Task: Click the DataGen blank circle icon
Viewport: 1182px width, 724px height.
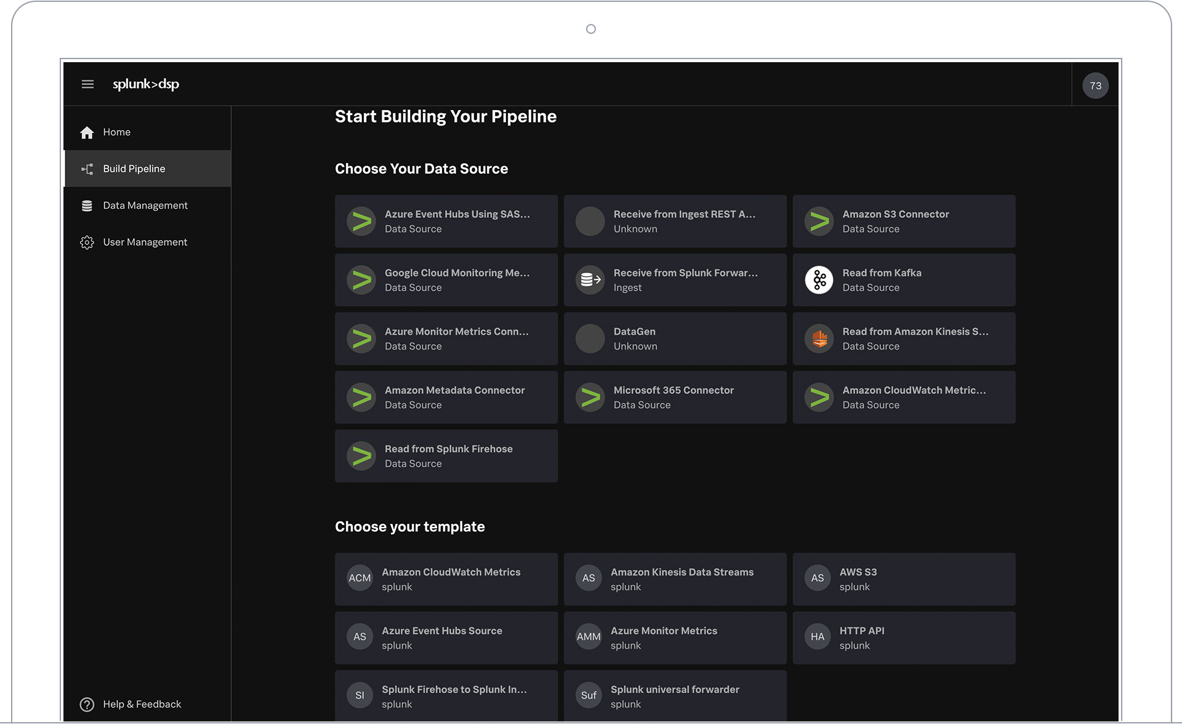Action: (590, 339)
